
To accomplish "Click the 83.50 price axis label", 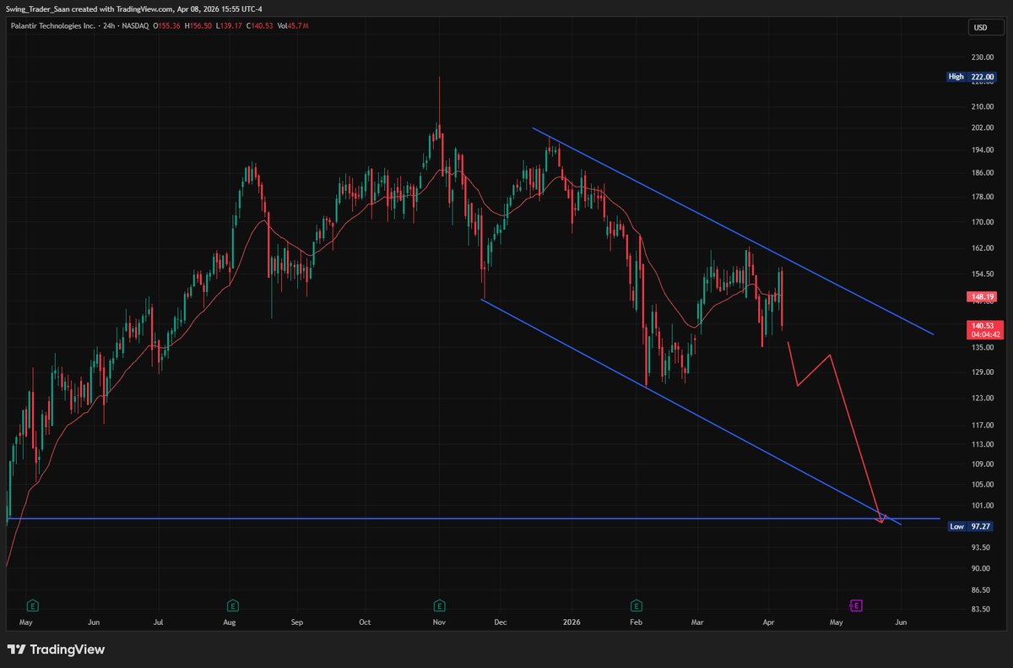I will [x=979, y=609].
